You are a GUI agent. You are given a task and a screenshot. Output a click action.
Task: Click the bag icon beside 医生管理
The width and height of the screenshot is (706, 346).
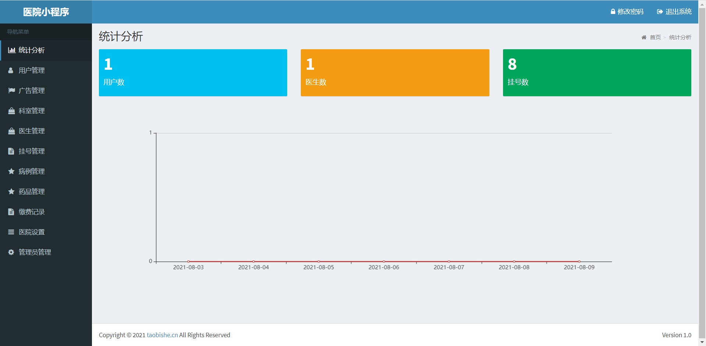coord(12,131)
